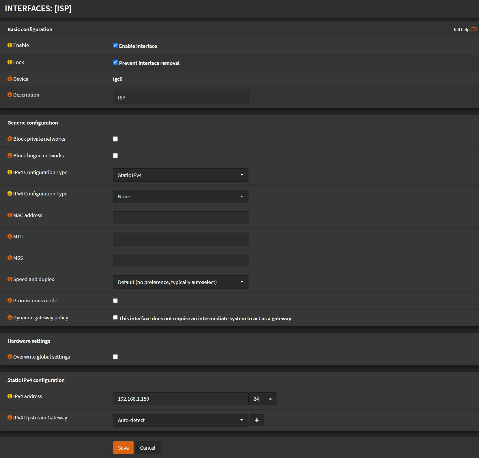Enable Block bogon networks
Viewport: 479px width, 458px height.
coord(115,155)
